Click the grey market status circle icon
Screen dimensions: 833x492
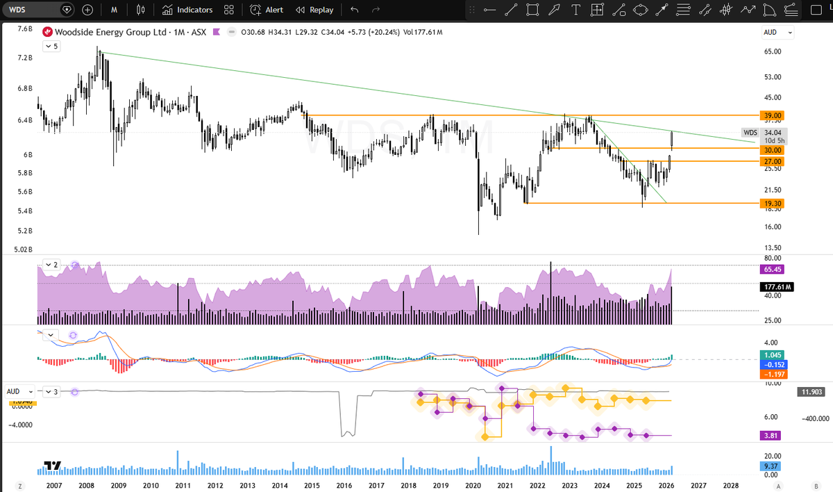pos(233,32)
